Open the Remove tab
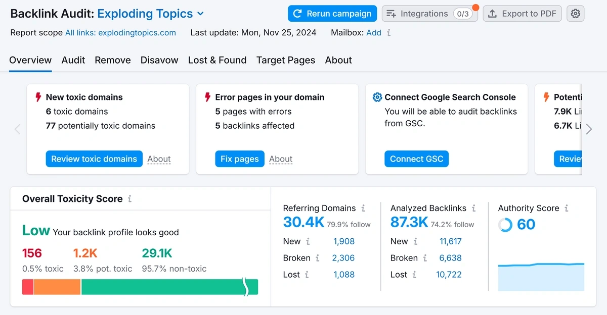Viewport: 607px width, 315px height. tap(113, 60)
